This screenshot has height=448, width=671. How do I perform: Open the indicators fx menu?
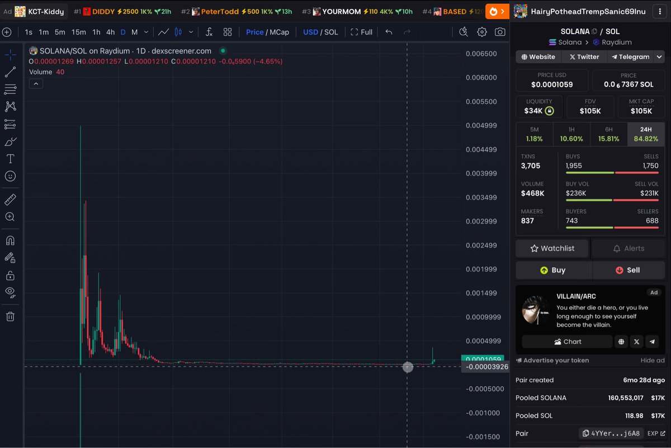(209, 32)
